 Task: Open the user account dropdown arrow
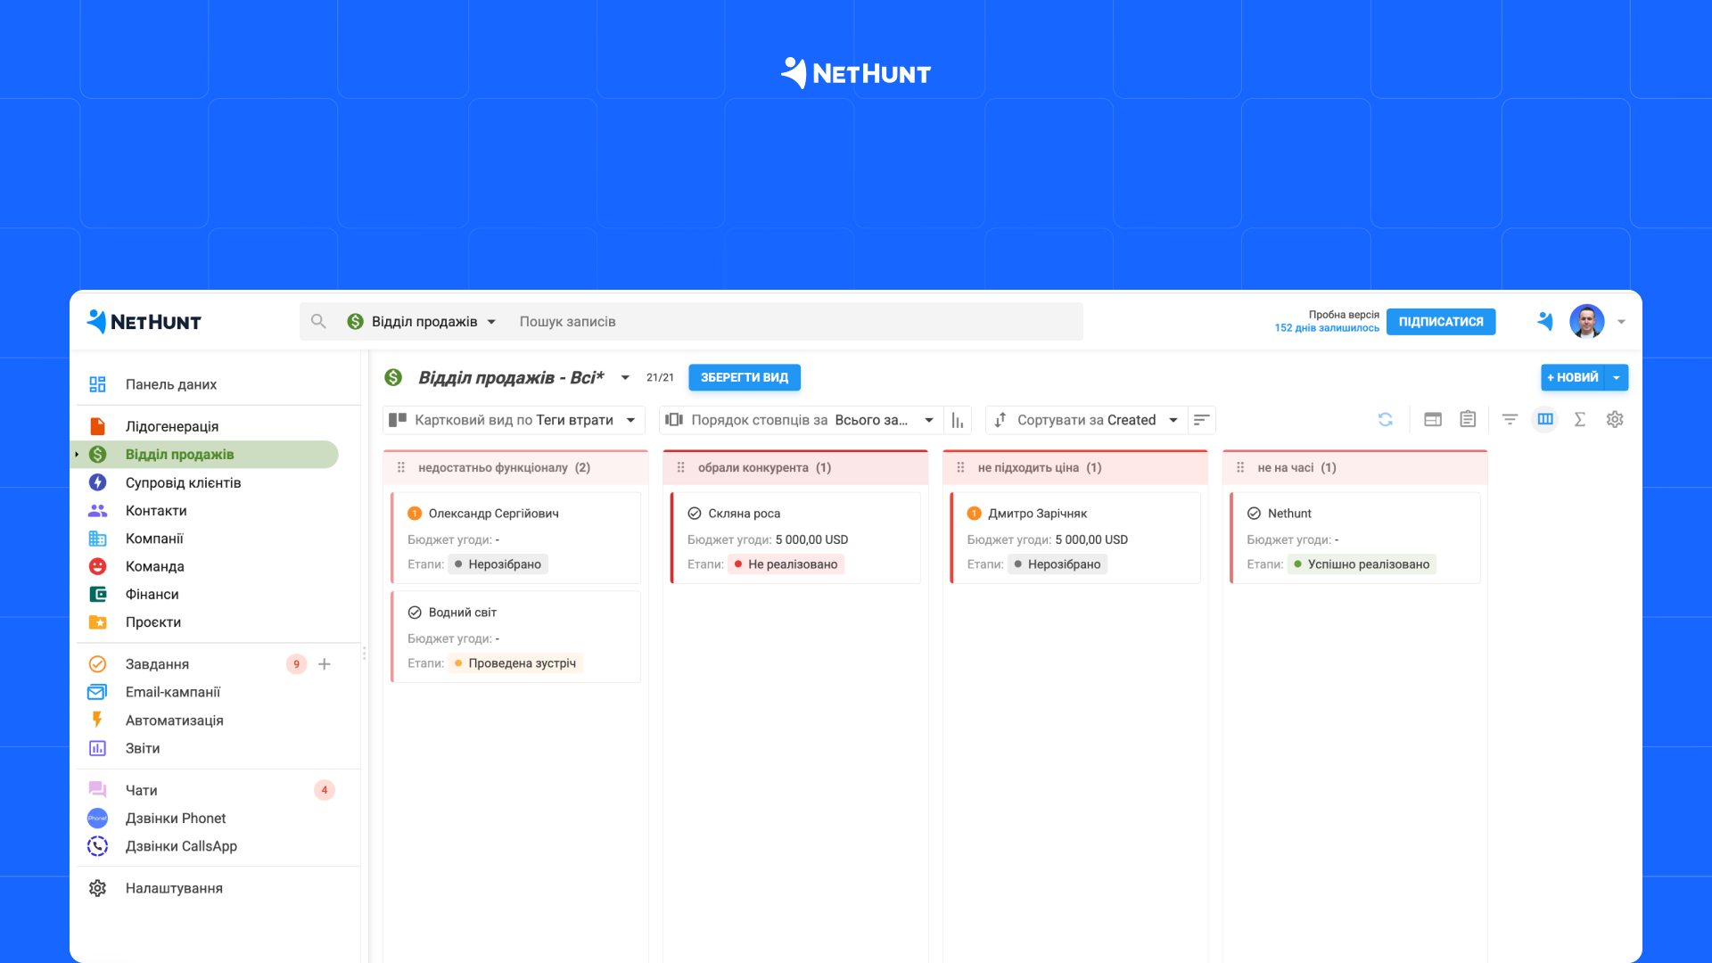[x=1622, y=322]
